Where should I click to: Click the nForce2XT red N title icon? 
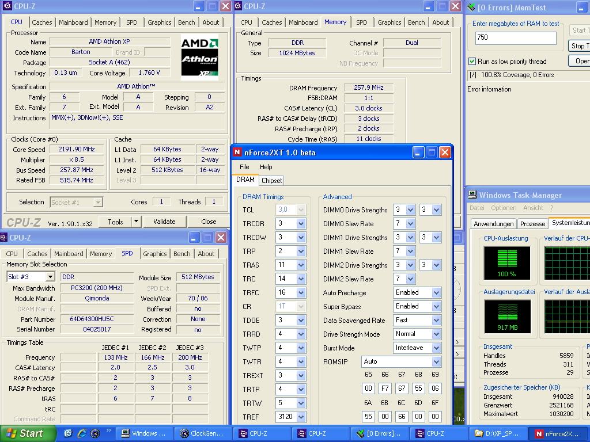point(237,152)
